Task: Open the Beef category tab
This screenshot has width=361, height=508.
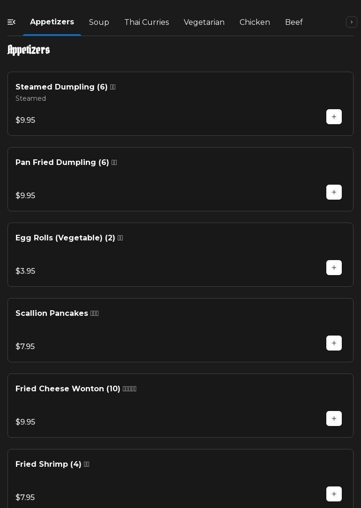Action: coord(293,22)
